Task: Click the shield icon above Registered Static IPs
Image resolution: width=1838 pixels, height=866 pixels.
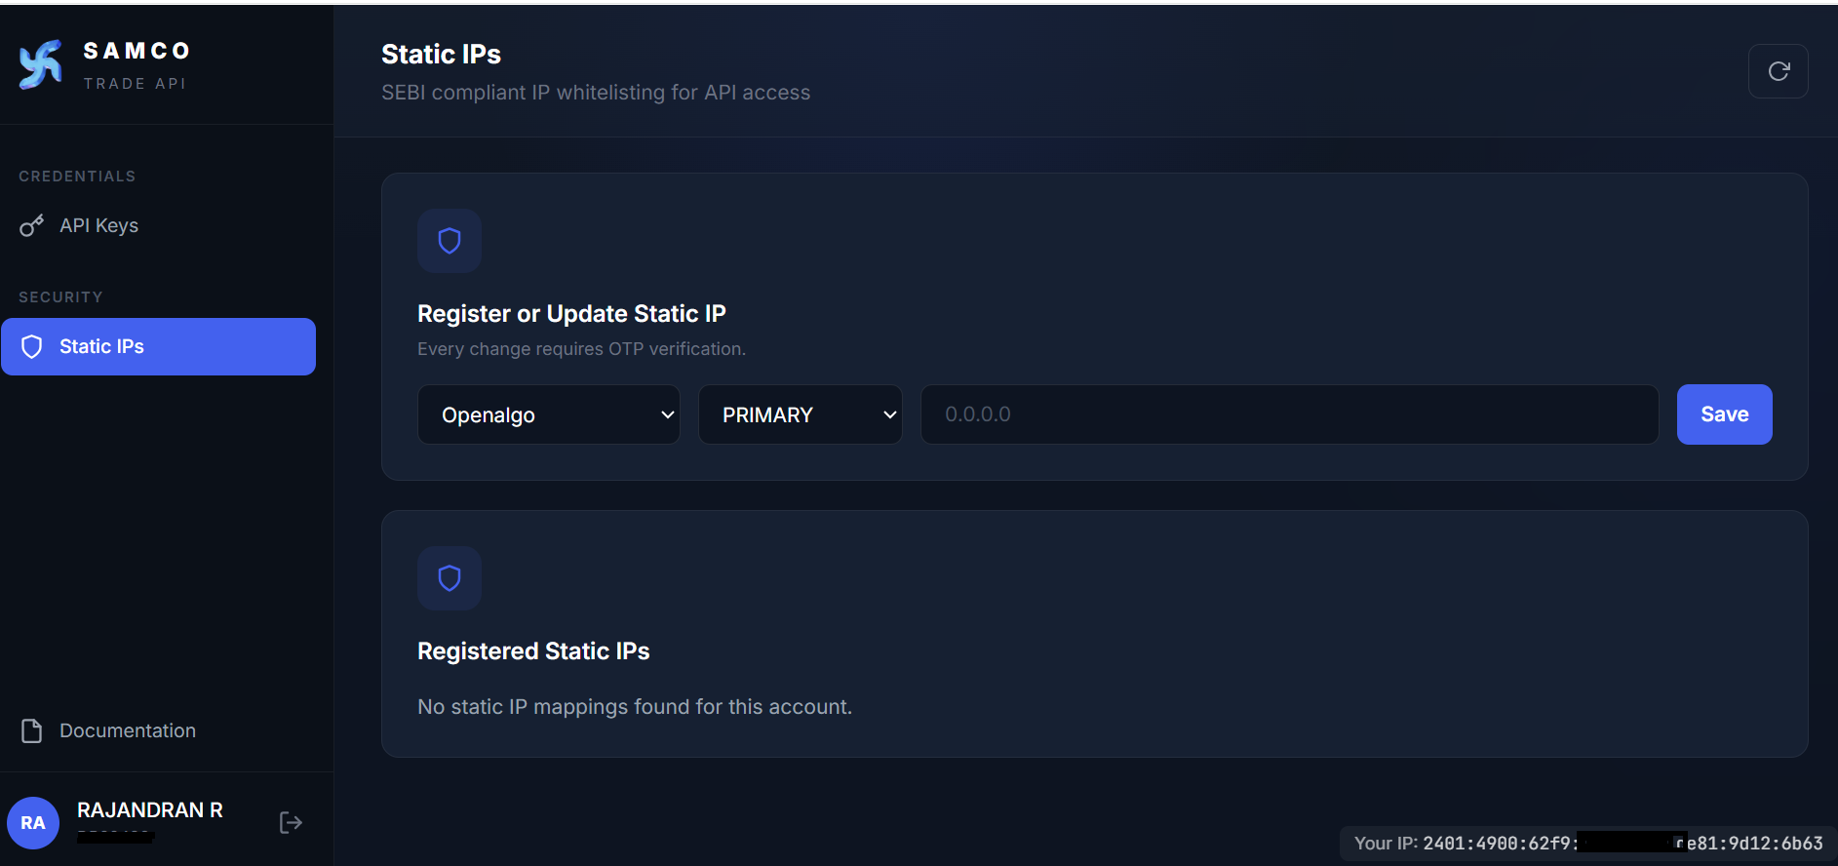Action: click(x=450, y=578)
